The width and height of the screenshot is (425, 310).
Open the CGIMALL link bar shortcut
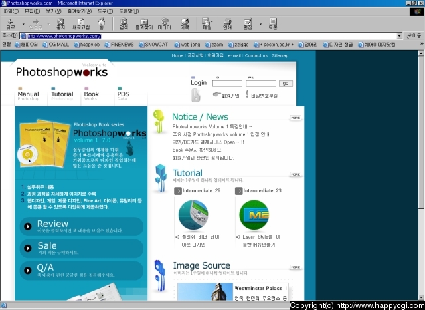point(56,45)
